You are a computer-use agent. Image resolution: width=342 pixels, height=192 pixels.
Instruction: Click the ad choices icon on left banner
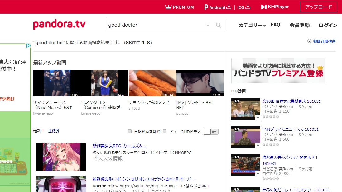28,46
